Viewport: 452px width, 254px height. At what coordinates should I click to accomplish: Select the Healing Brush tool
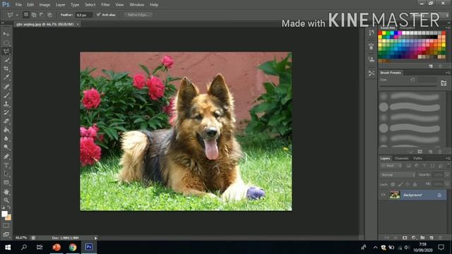tap(6, 86)
